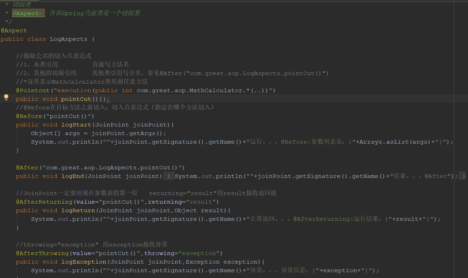Click the @After annotation above logEnd
The height and width of the screenshot is (278, 468).
coord(27,168)
